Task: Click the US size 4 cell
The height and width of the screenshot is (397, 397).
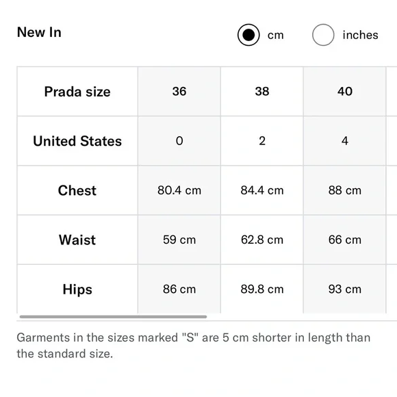Action: pyautogui.click(x=344, y=141)
